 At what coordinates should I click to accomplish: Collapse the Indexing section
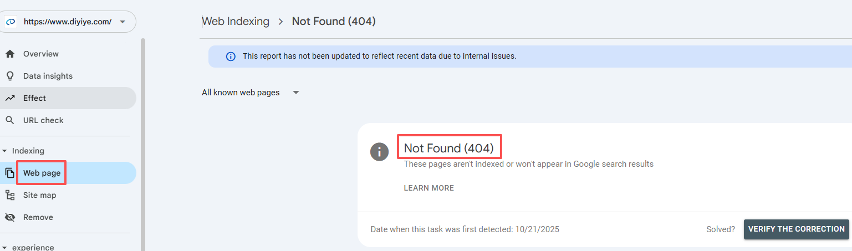tap(4, 151)
